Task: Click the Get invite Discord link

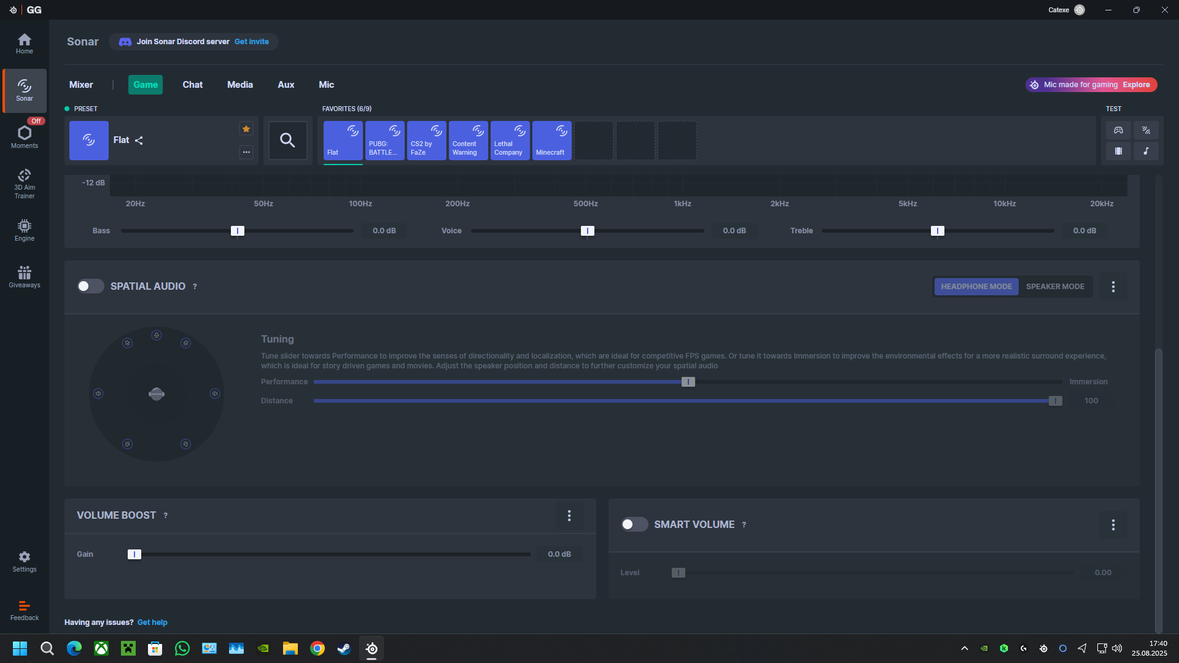Action: (x=252, y=42)
